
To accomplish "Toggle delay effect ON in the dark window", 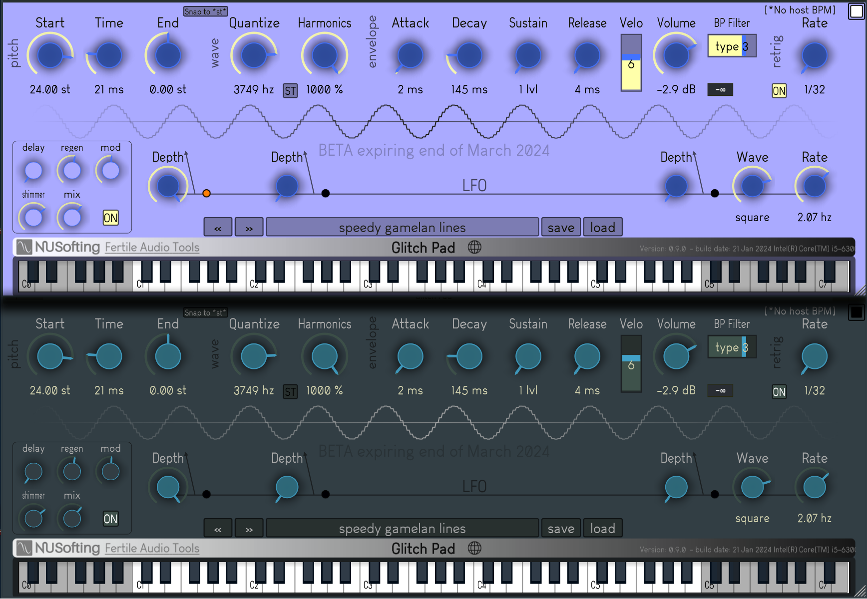I will click(x=111, y=519).
